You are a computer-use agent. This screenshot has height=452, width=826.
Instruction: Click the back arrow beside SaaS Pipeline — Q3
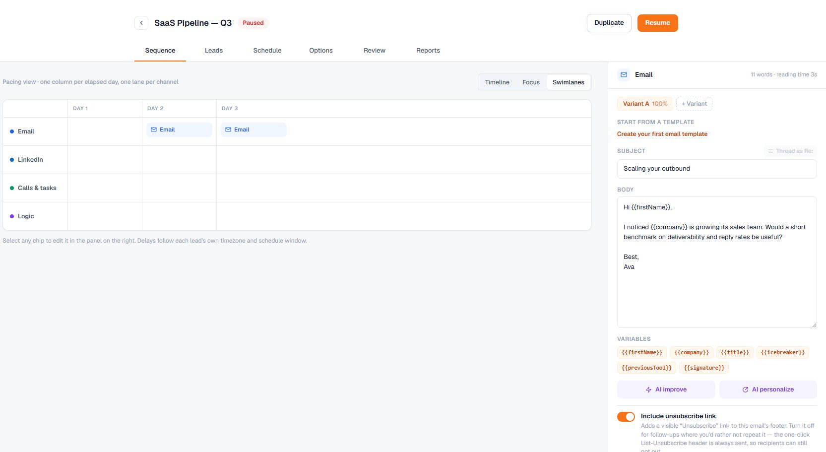pos(141,23)
